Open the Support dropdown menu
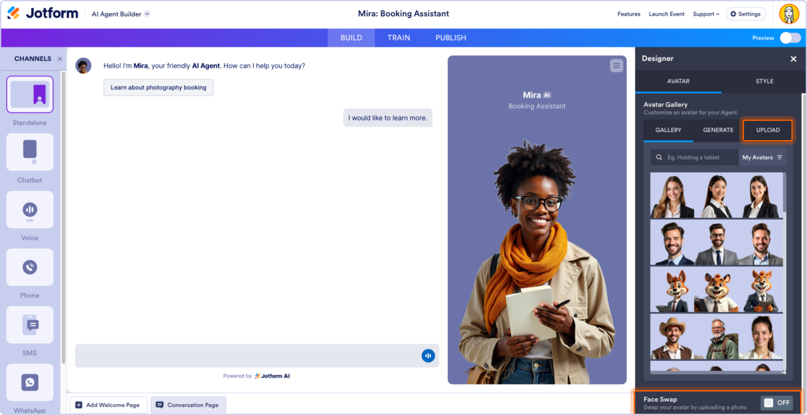The image size is (807, 415). pos(706,14)
